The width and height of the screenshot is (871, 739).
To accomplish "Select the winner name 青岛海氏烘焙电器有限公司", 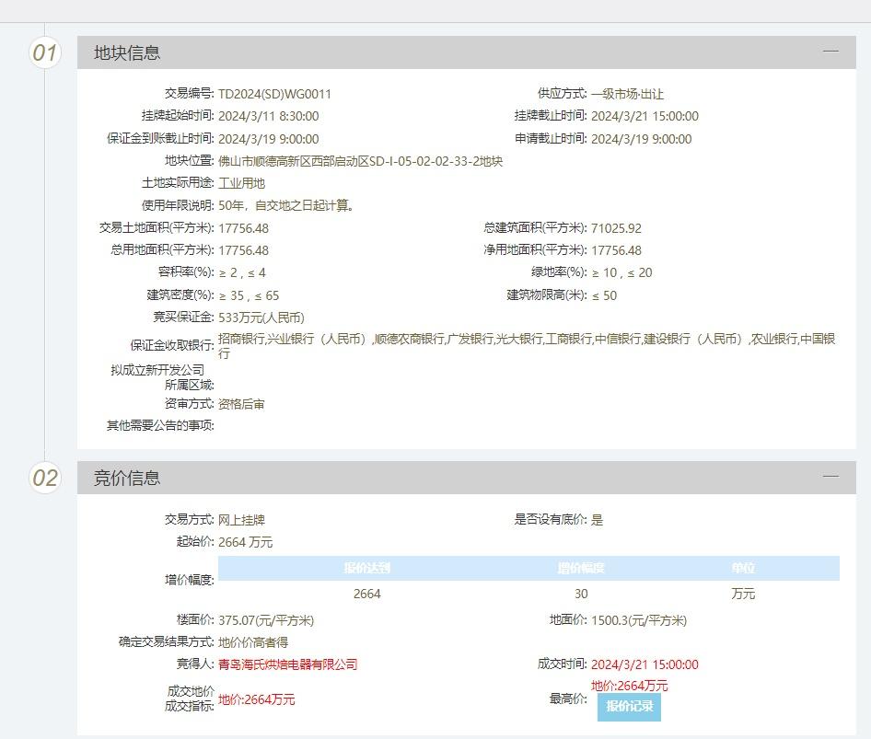I will [287, 664].
